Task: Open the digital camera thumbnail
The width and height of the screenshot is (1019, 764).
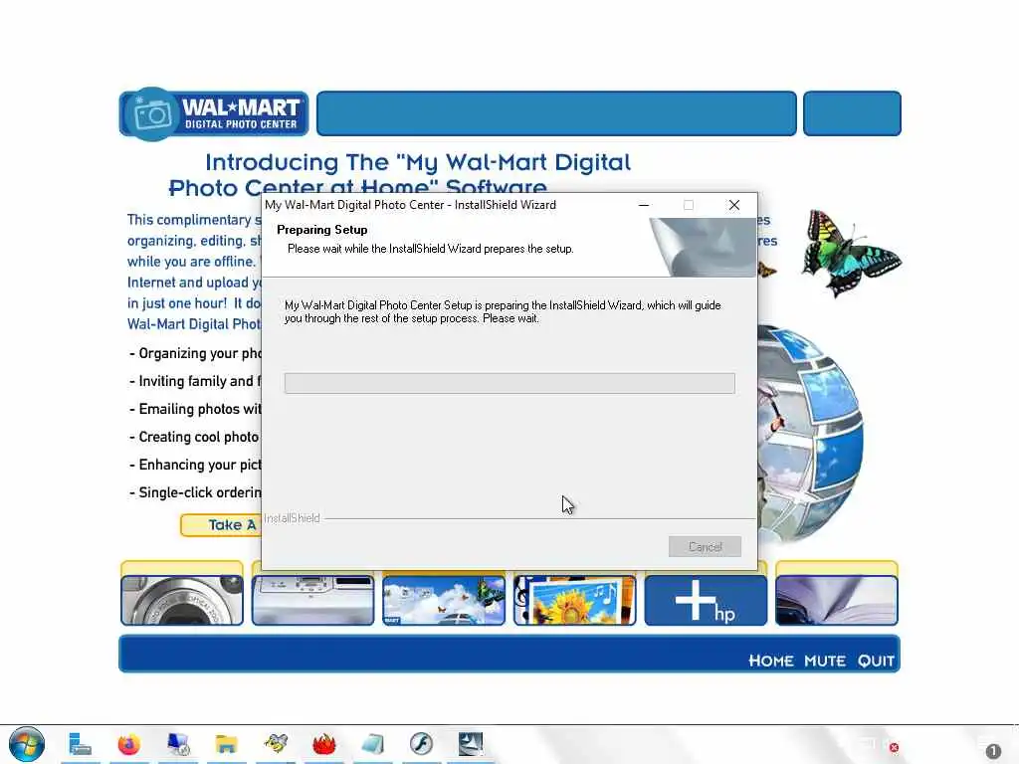Action: pos(182,600)
